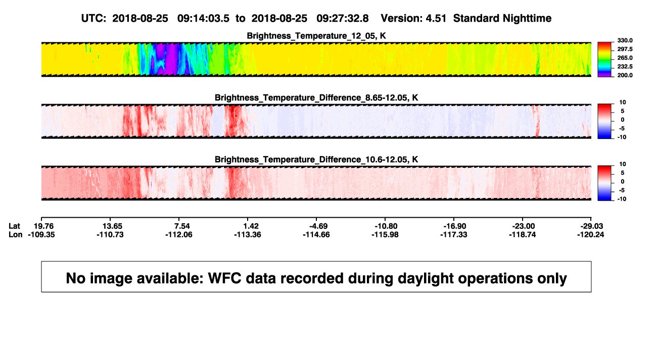Click the longitude value -120.24
This screenshot has height=337, width=657.
(591, 234)
